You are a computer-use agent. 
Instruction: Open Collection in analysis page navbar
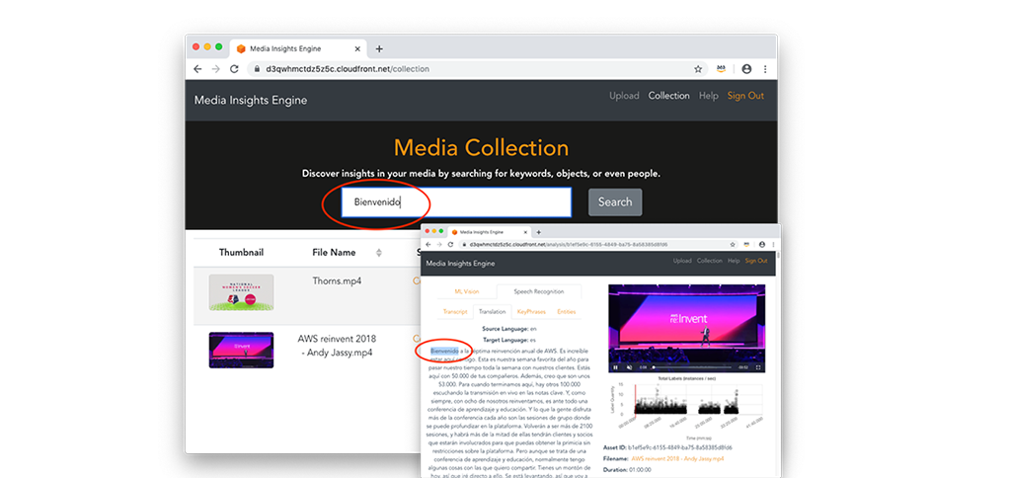(x=709, y=261)
